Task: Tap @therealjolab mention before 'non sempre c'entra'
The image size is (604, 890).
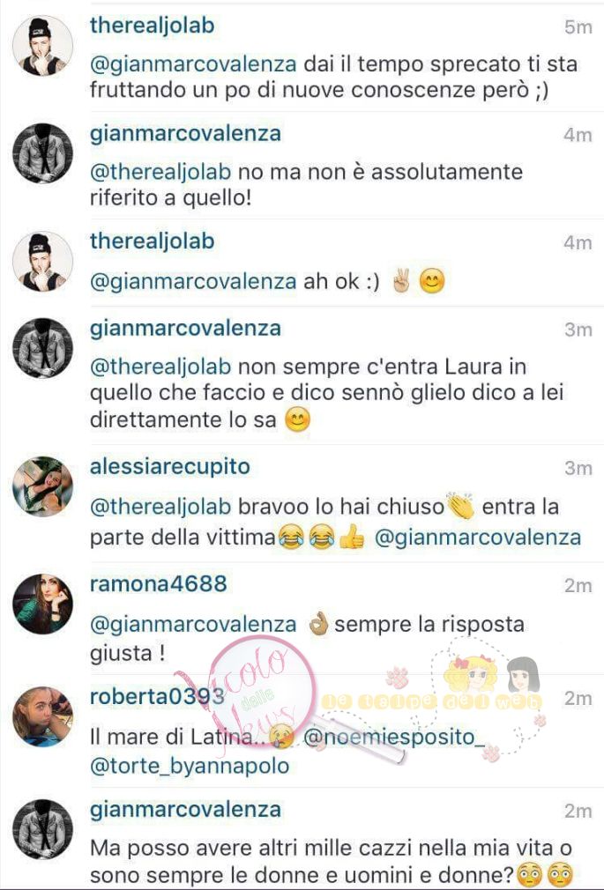Action: point(160,367)
